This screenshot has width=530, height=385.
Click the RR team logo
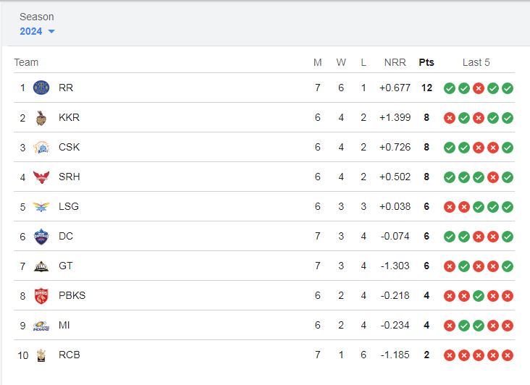[x=41, y=88]
